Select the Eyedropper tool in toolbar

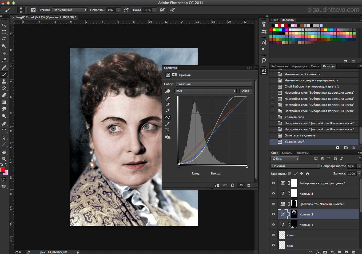point(4,60)
